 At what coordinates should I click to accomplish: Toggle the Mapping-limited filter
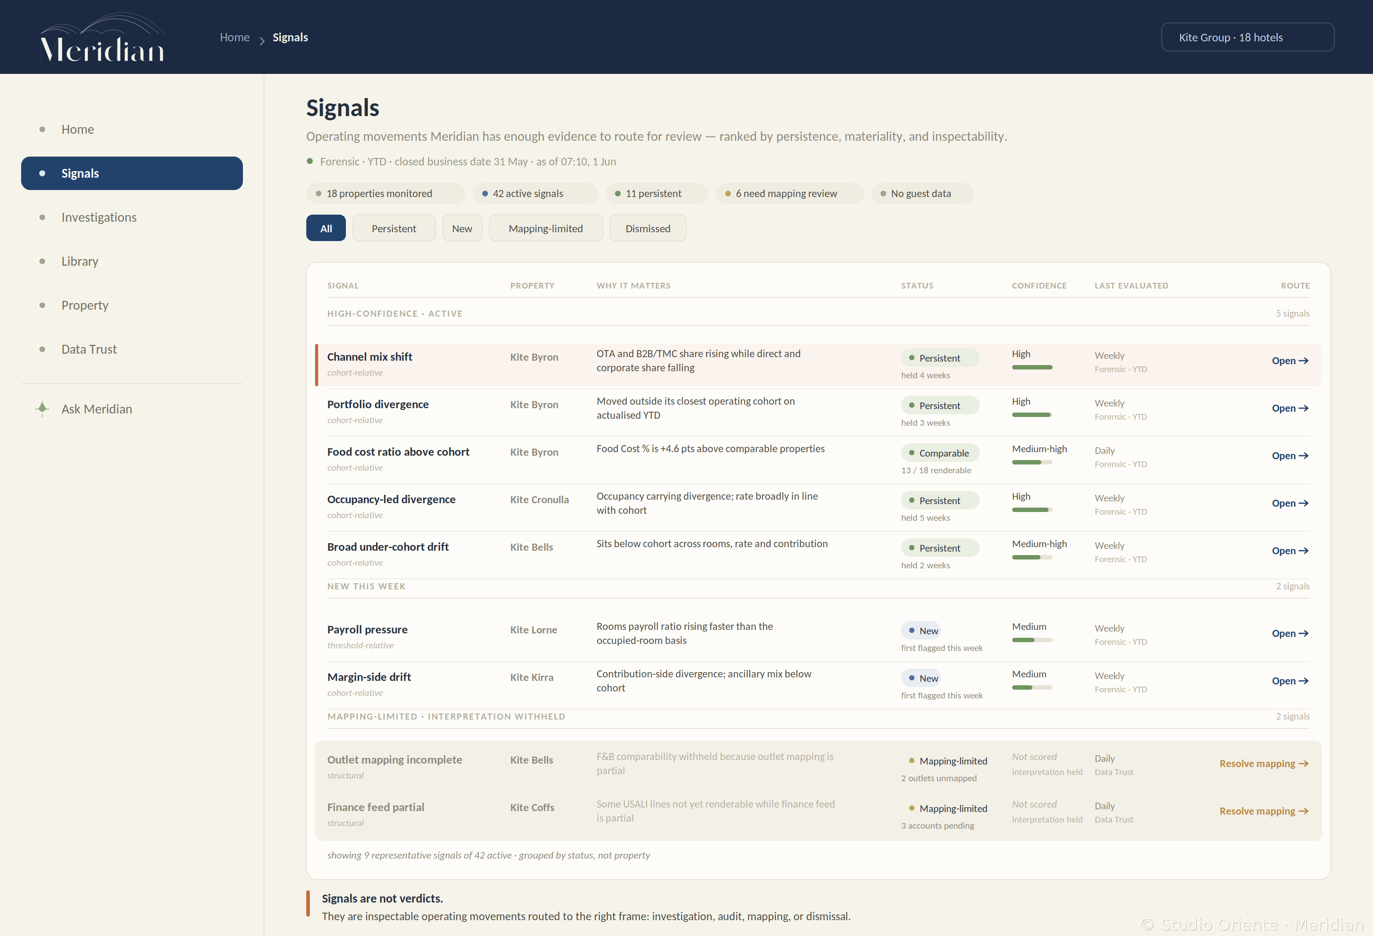[545, 228]
